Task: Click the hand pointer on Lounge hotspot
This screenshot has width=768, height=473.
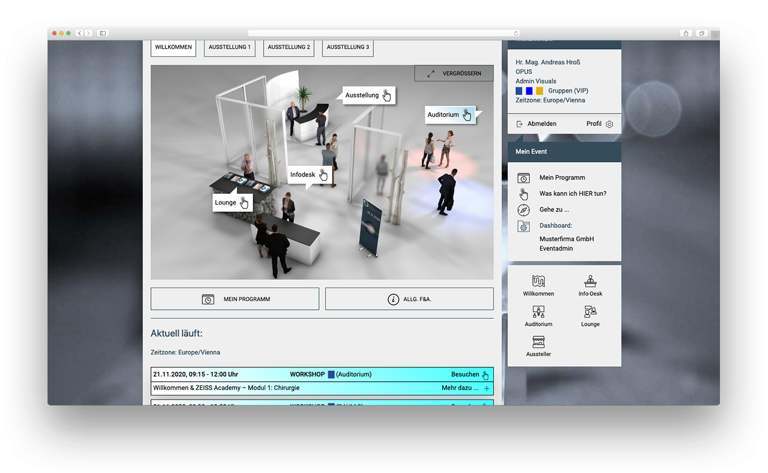Action: tap(244, 202)
